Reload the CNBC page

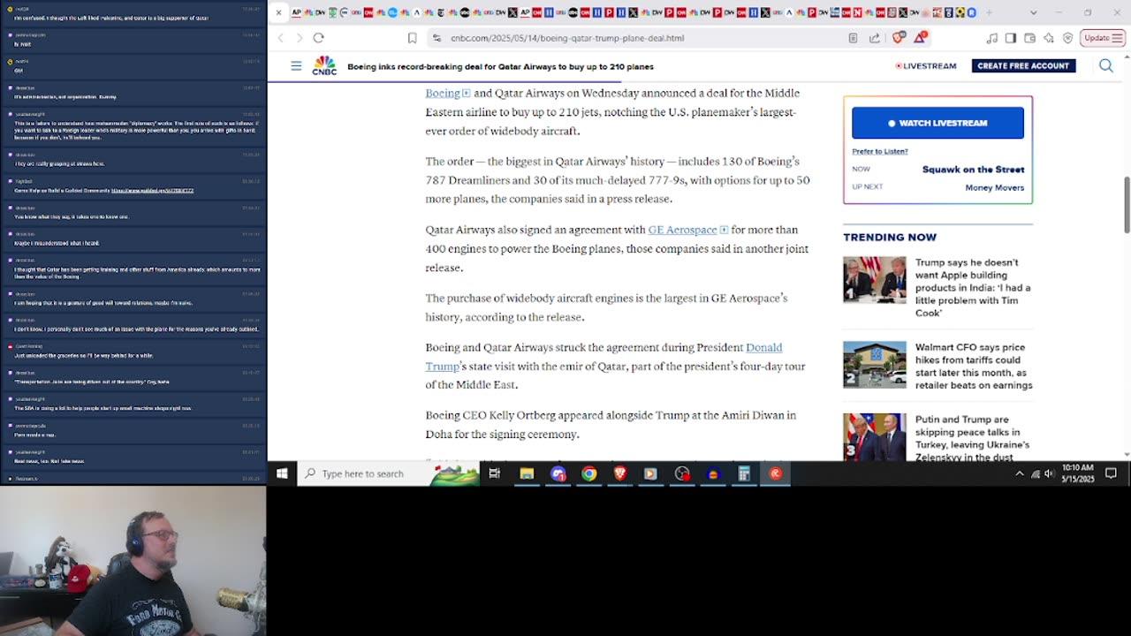point(318,38)
